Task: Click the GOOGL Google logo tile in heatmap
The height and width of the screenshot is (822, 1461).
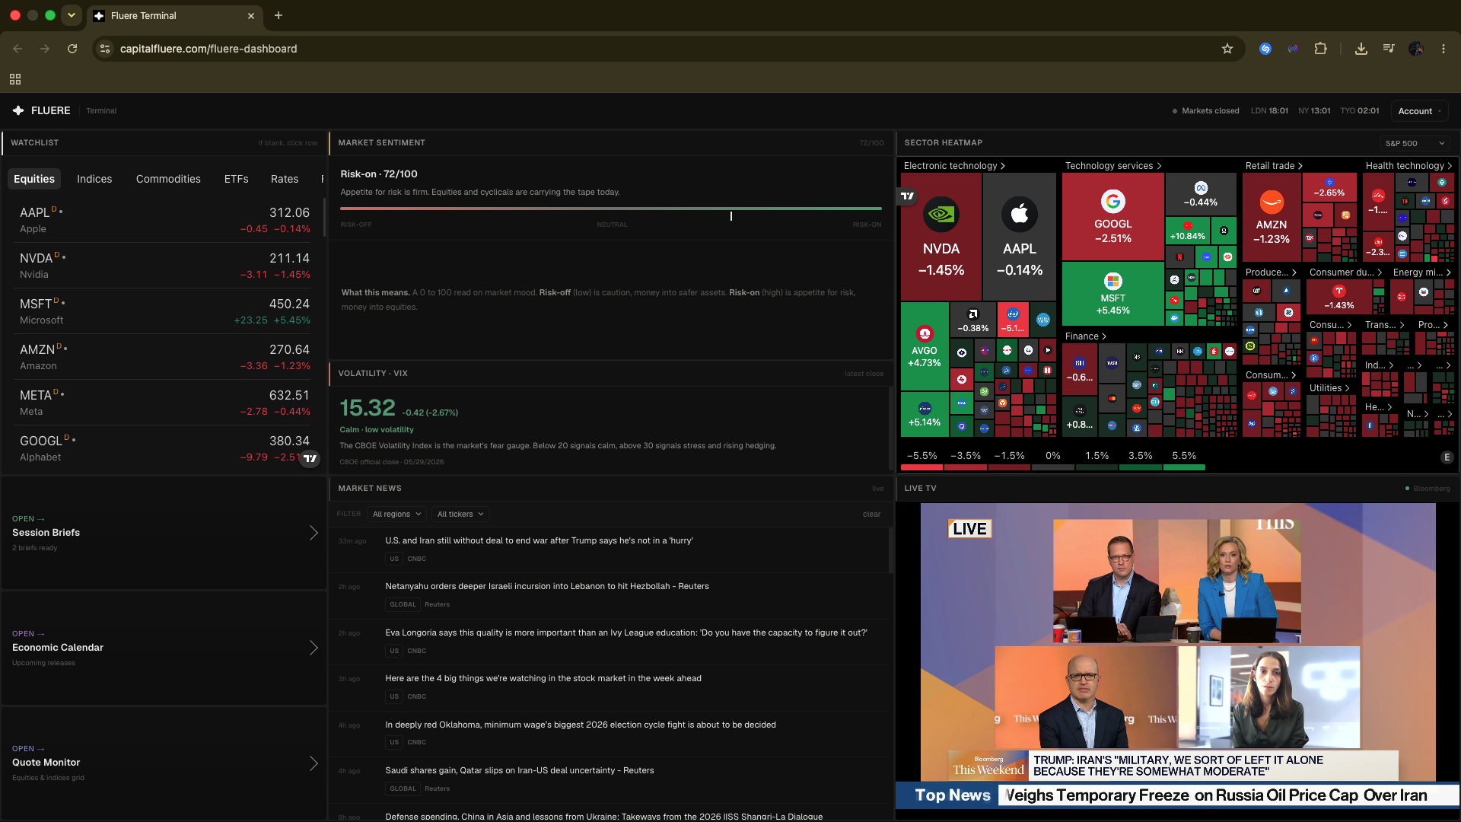Action: click(x=1113, y=217)
